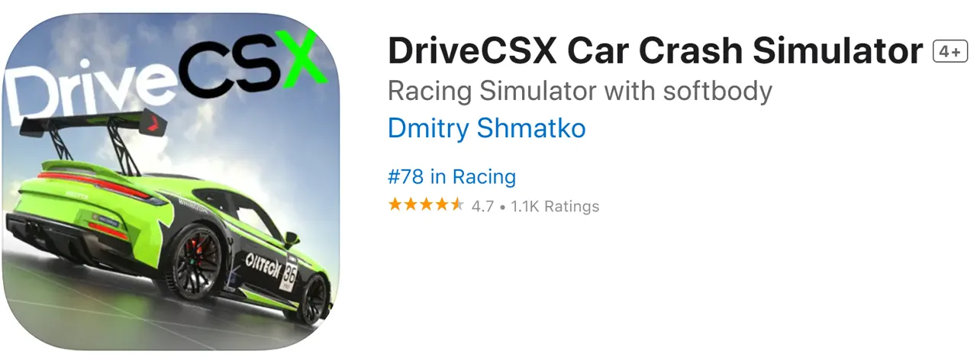Click the 4.7 rating score
The image size is (977, 364).
pyautogui.click(x=482, y=206)
